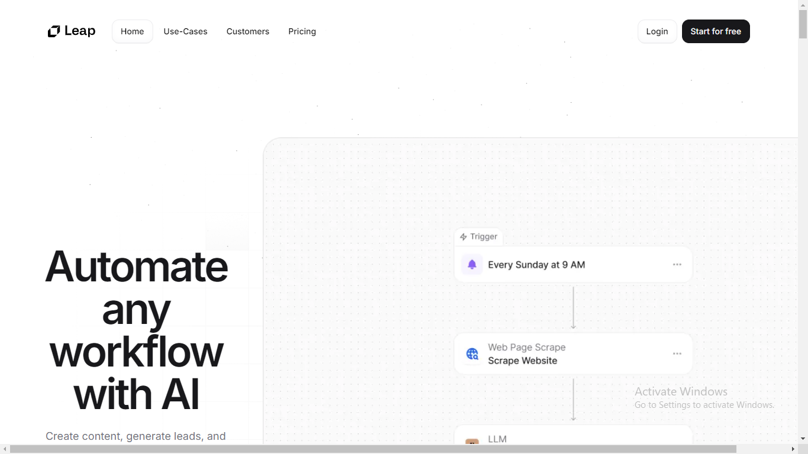Click the lightning bolt icon in the Trigger badge
The image size is (808, 454).
coord(464,236)
